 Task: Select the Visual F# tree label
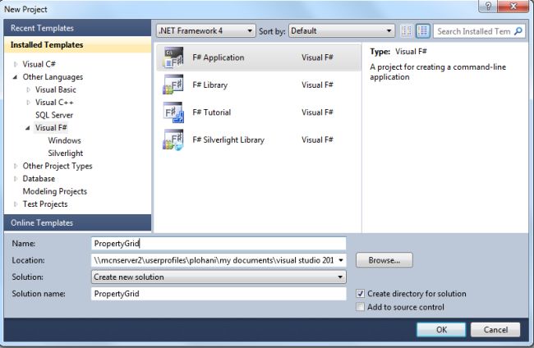(x=51, y=127)
